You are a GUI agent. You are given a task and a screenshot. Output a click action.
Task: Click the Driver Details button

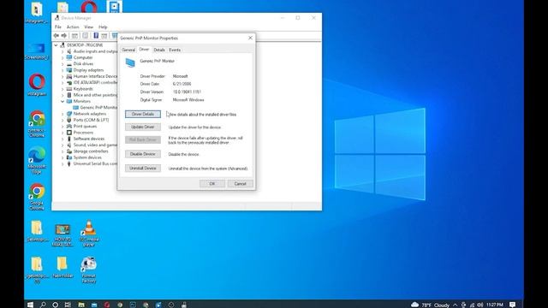(143, 114)
